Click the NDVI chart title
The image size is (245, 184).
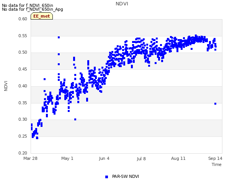[122, 4]
